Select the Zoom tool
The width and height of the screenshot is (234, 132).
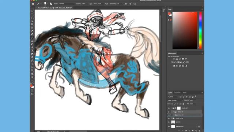point(32,77)
